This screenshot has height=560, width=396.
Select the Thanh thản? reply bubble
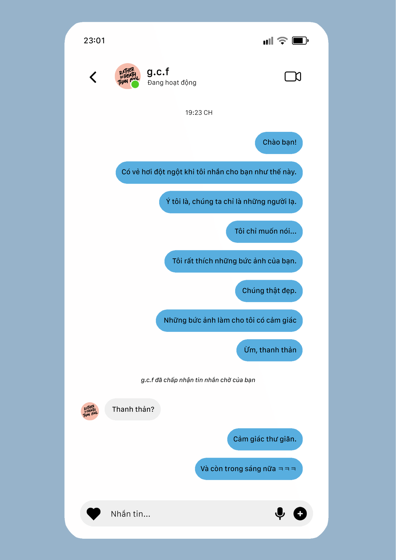pos(133,409)
